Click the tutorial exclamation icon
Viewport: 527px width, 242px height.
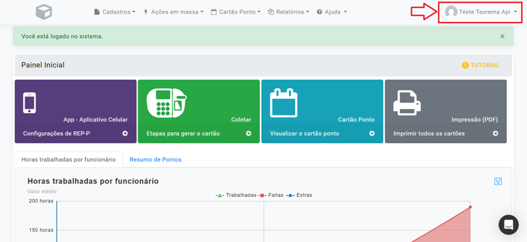tap(465, 65)
